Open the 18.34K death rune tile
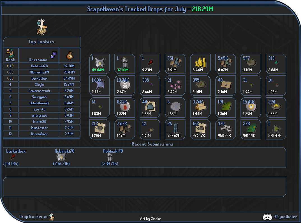The width and height of the screenshot is (301, 223). (x=125, y=86)
